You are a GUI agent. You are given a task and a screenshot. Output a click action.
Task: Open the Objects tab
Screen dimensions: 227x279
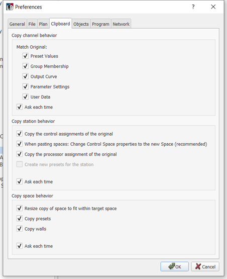coord(81,24)
